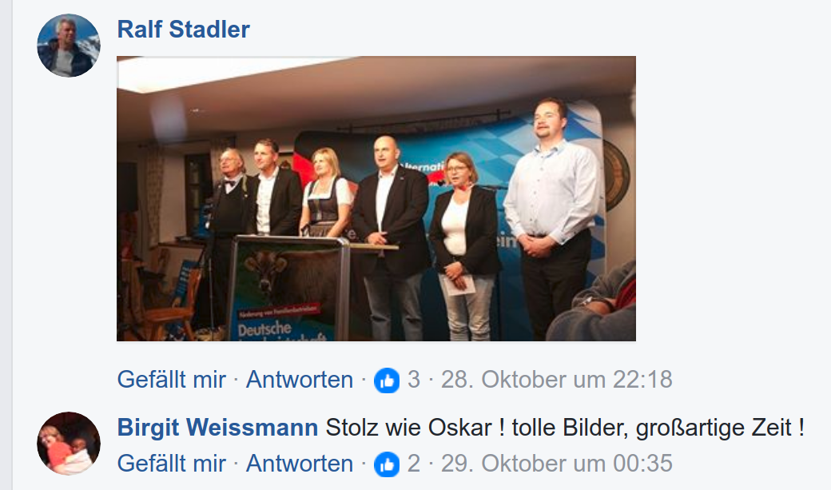
Task: Show the 3 reactions on Ralf's comment
Action: [414, 380]
